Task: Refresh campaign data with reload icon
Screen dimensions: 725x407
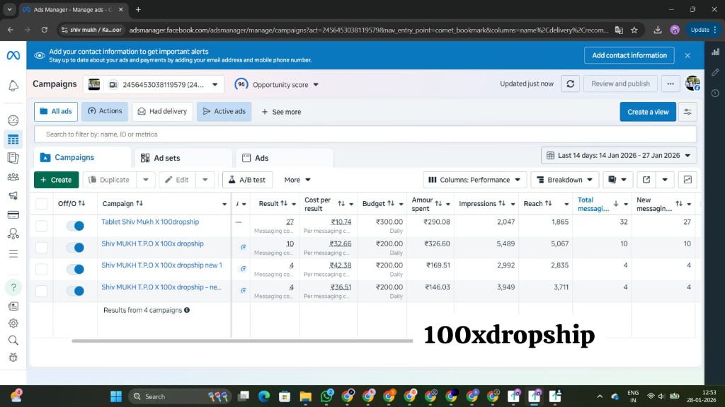Action: [x=570, y=84]
